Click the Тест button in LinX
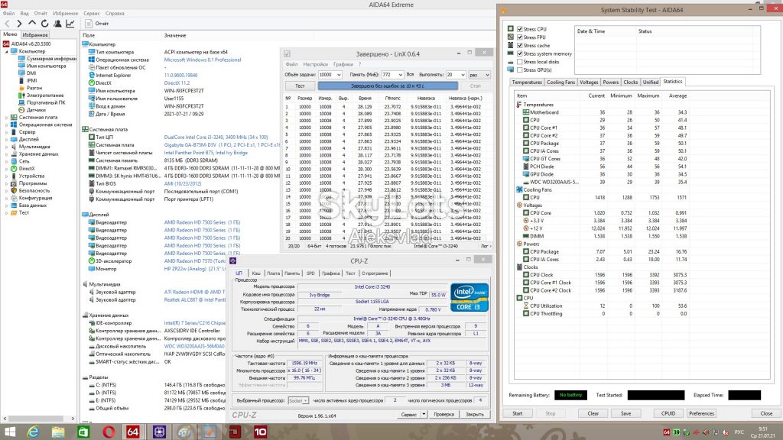Image resolution: width=783 pixels, height=440 pixels. coord(300,86)
